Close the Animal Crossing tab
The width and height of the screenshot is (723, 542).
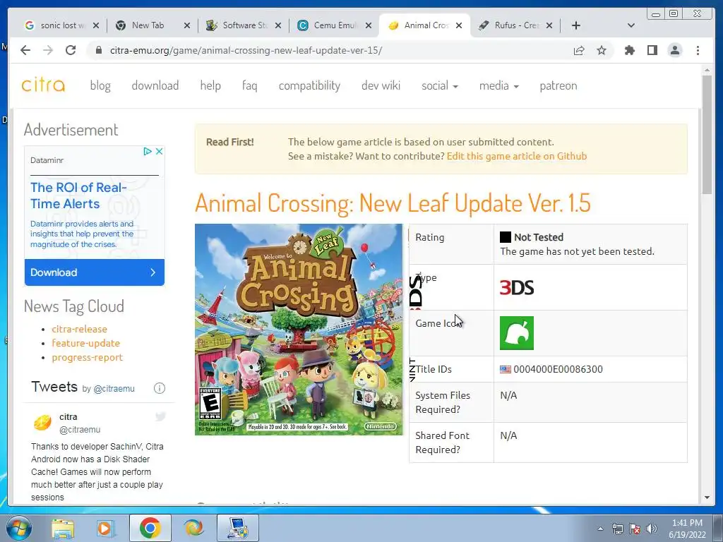tap(459, 25)
